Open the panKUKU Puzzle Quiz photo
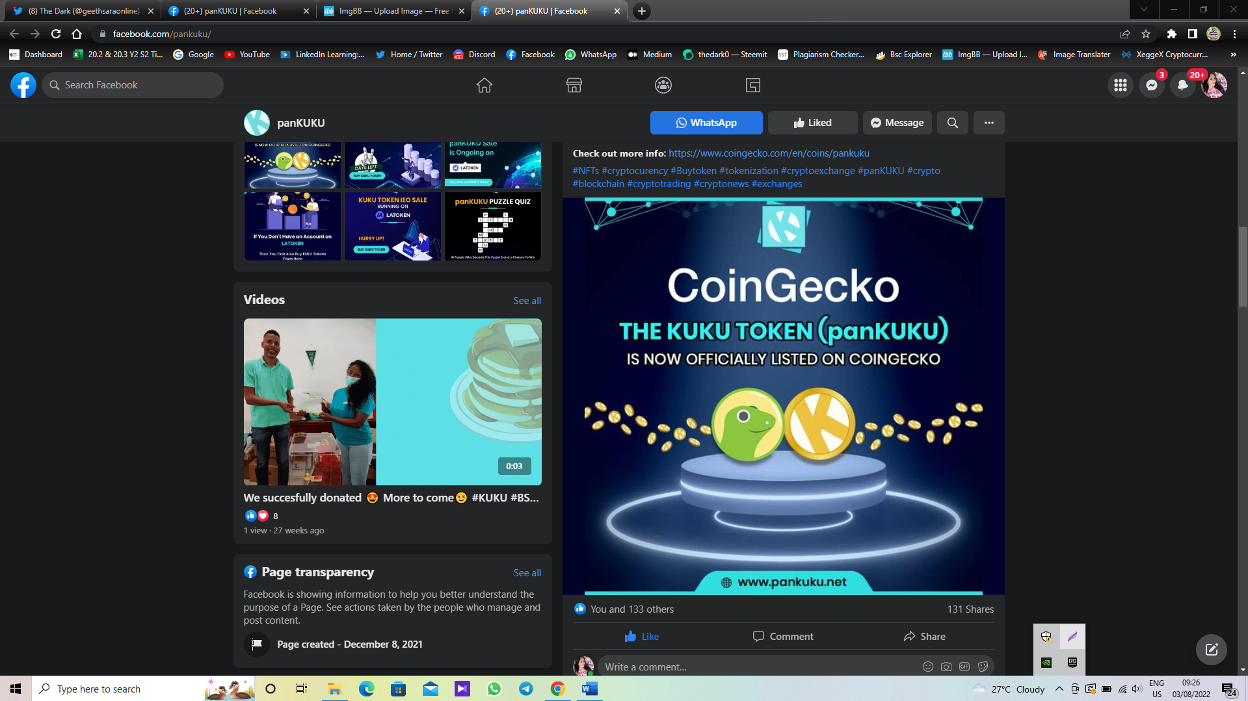The width and height of the screenshot is (1248, 701). pyautogui.click(x=492, y=226)
